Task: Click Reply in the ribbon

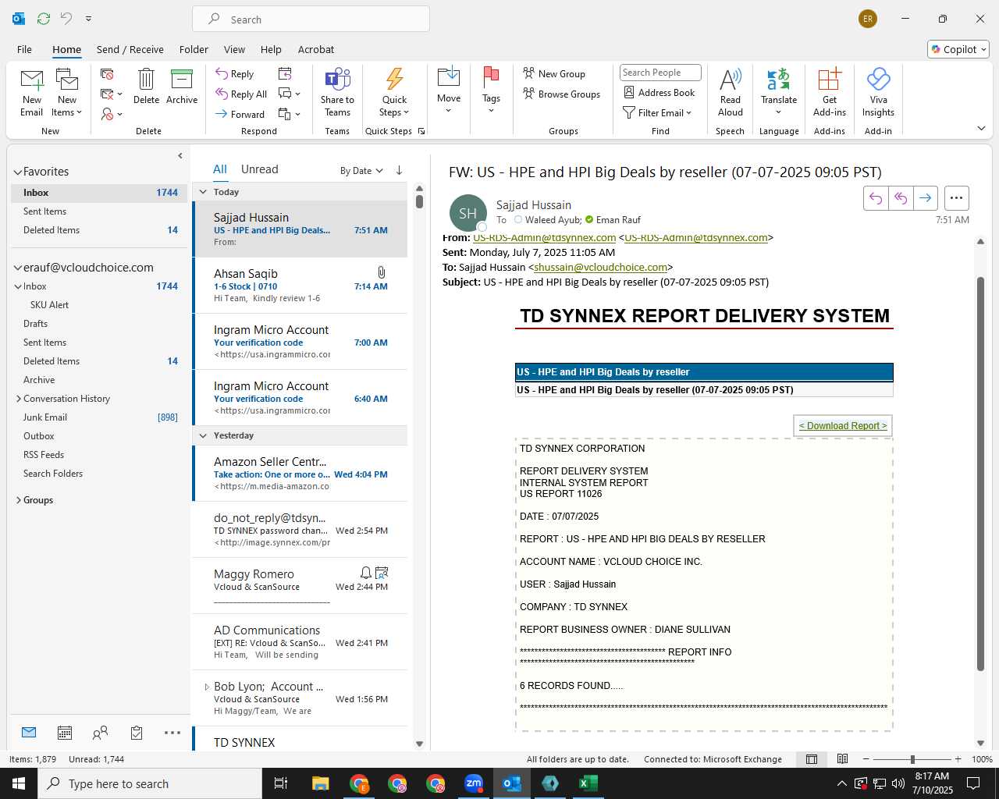Action: point(235,73)
